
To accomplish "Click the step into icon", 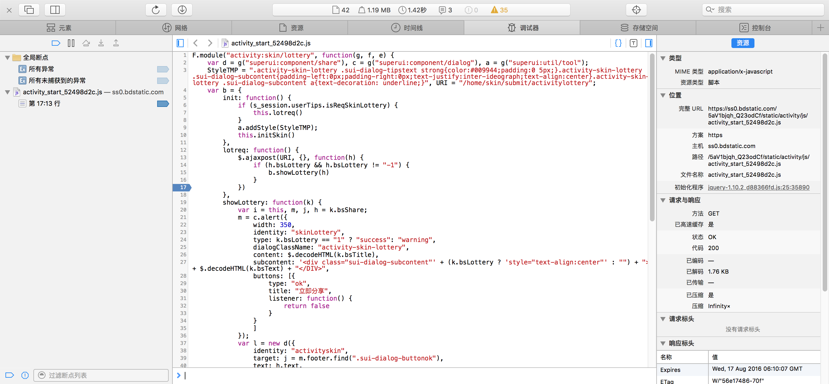I will coord(101,43).
